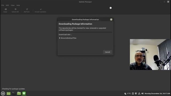Expand Show individual files

(x=68, y=38)
